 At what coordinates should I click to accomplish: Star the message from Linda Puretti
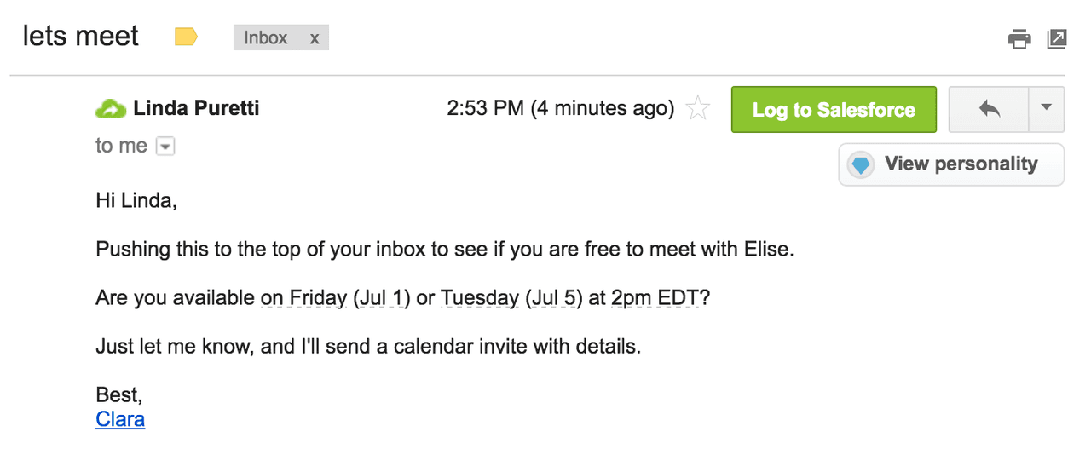(698, 109)
